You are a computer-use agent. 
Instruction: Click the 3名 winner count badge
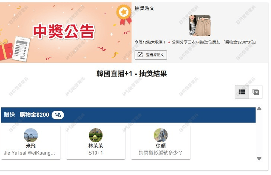click(58, 115)
